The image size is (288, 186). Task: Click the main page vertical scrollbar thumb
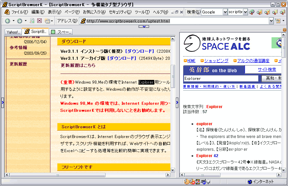173,76
